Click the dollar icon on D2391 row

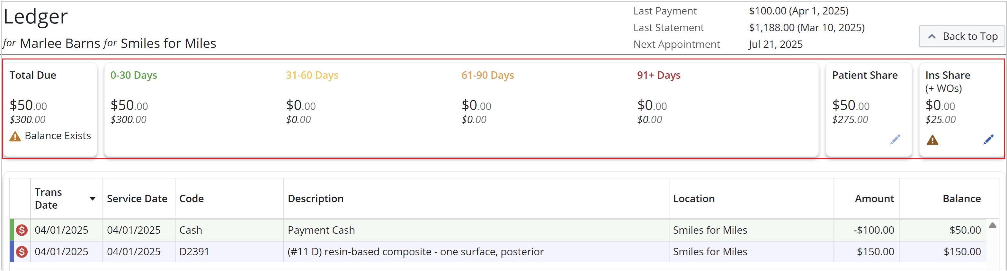tap(22, 252)
